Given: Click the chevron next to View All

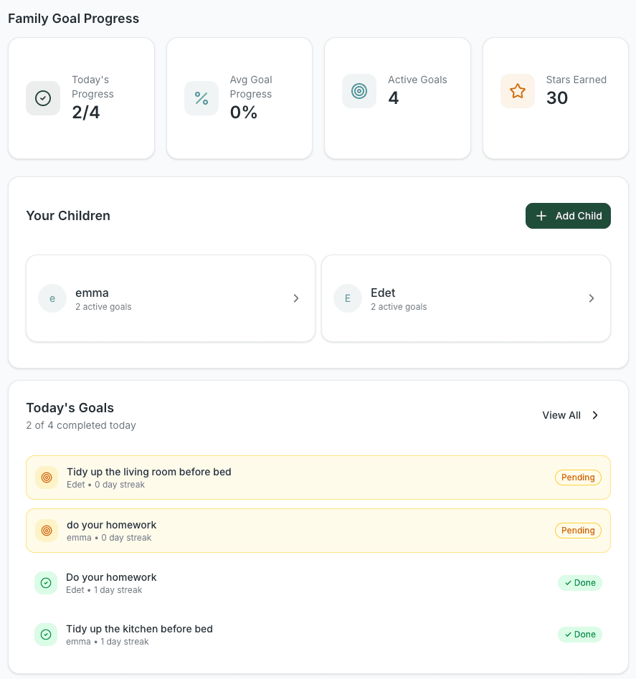Looking at the screenshot, I should (595, 415).
